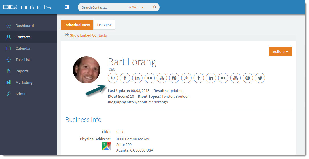Click Klout Topics Twitter, Boulder text
This screenshot has height=159, width=309.
pos(175,97)
